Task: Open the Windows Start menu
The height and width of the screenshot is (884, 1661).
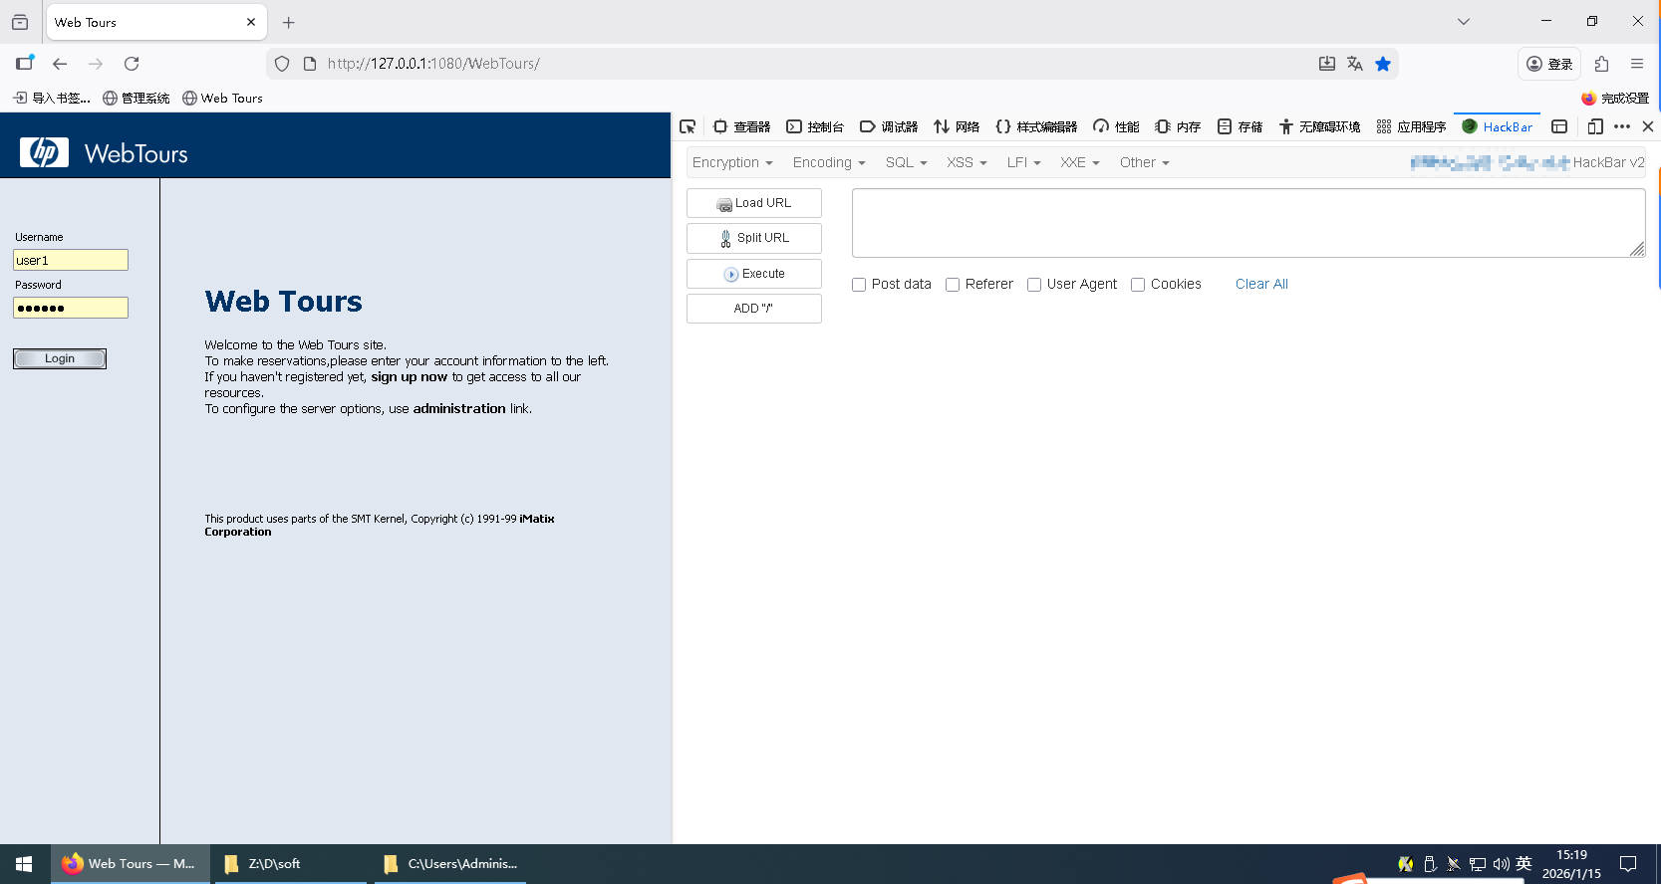Action: (x=24, y=864)
